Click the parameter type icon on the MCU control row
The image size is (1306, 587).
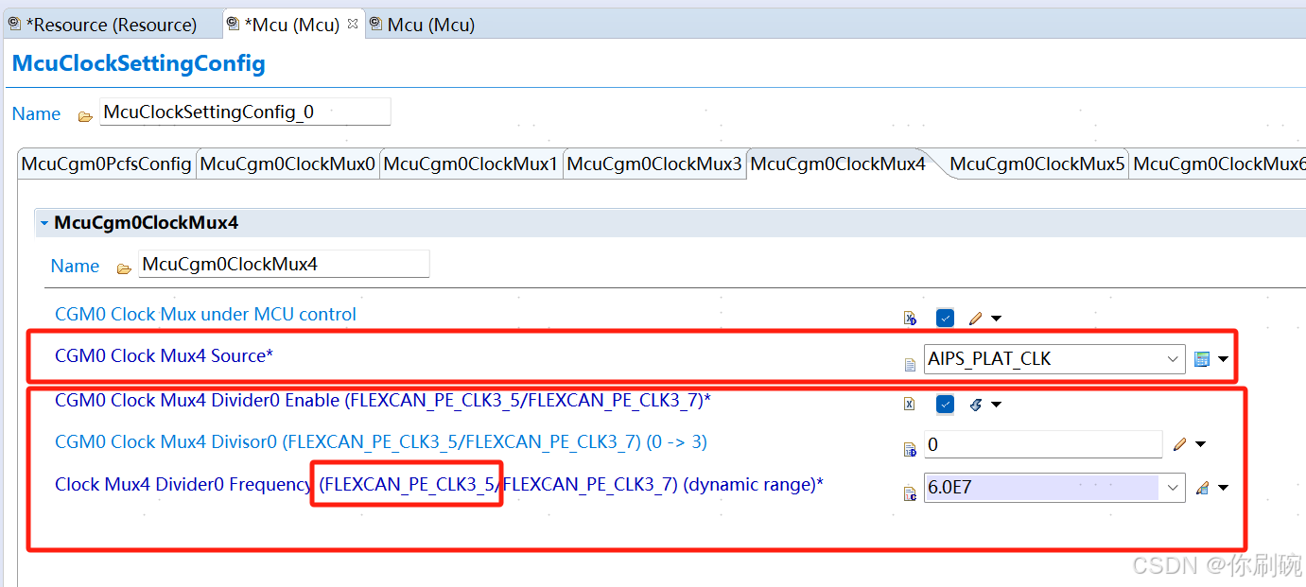[910, 319]
